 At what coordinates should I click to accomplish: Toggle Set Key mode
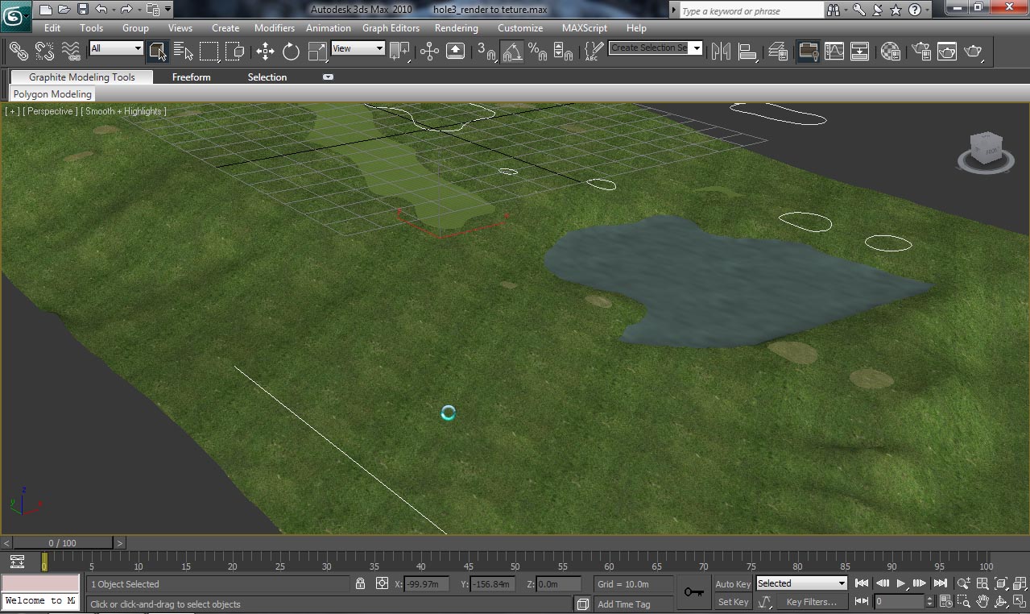(731, 601)
